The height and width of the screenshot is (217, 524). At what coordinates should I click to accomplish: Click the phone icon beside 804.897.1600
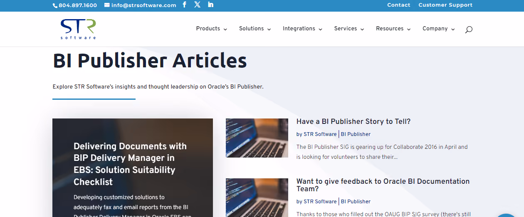coord(55,5)
